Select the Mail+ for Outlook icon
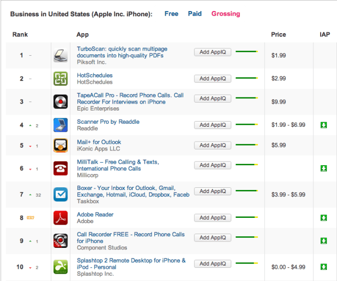 61,145
